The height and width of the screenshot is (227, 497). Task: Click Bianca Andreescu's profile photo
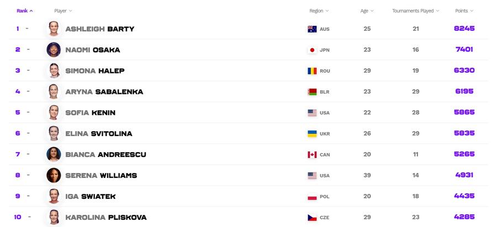pos(54,154)
